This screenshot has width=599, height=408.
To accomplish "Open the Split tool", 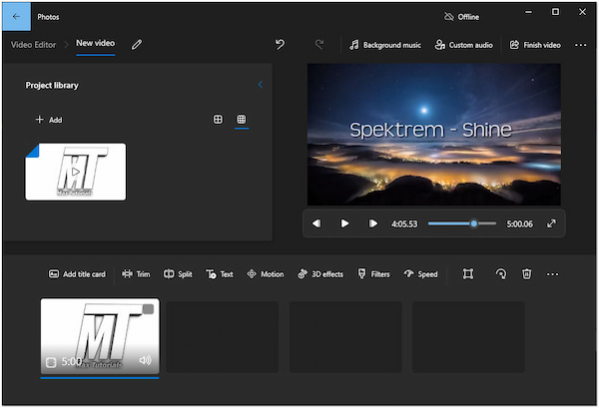I will (x=178, y=274).
